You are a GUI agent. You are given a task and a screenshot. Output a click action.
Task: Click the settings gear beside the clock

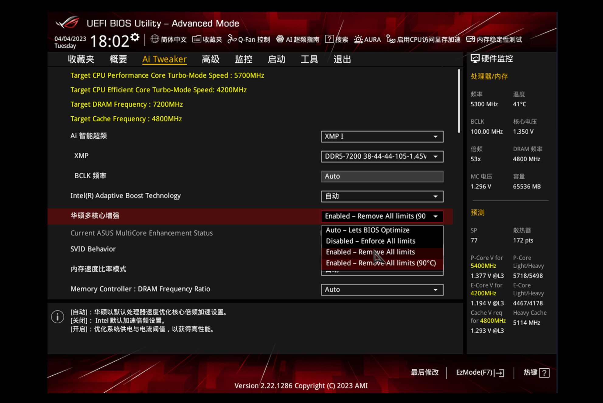(x=135, y=38)
